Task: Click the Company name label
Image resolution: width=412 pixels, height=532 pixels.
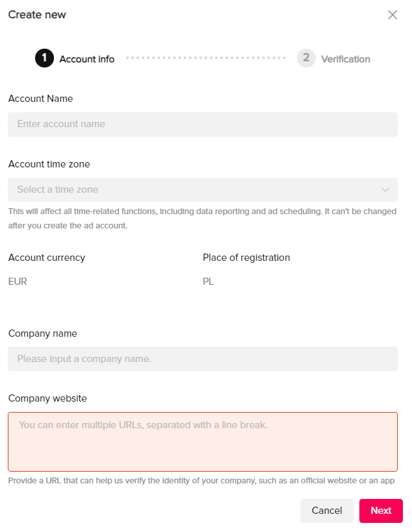Action: [42, 333]
